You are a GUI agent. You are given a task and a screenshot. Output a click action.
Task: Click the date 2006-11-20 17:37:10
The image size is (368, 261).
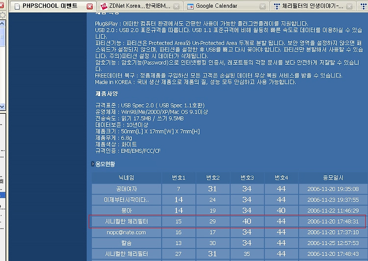[333, 232]
